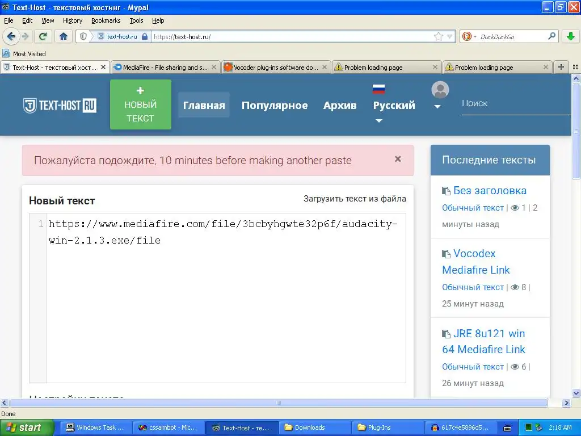Open the File menu

(x=9, y=20)
